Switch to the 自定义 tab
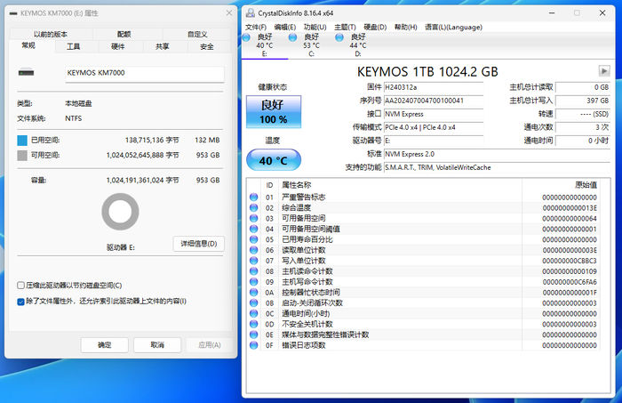Image resolution: width=622 pixels, height=403 pixels. 197,34
